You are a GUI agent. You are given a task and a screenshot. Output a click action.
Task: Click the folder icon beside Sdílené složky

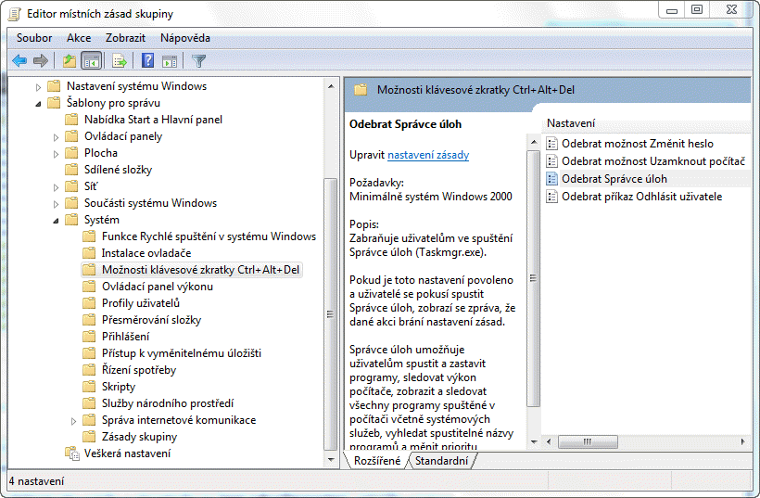71,169
